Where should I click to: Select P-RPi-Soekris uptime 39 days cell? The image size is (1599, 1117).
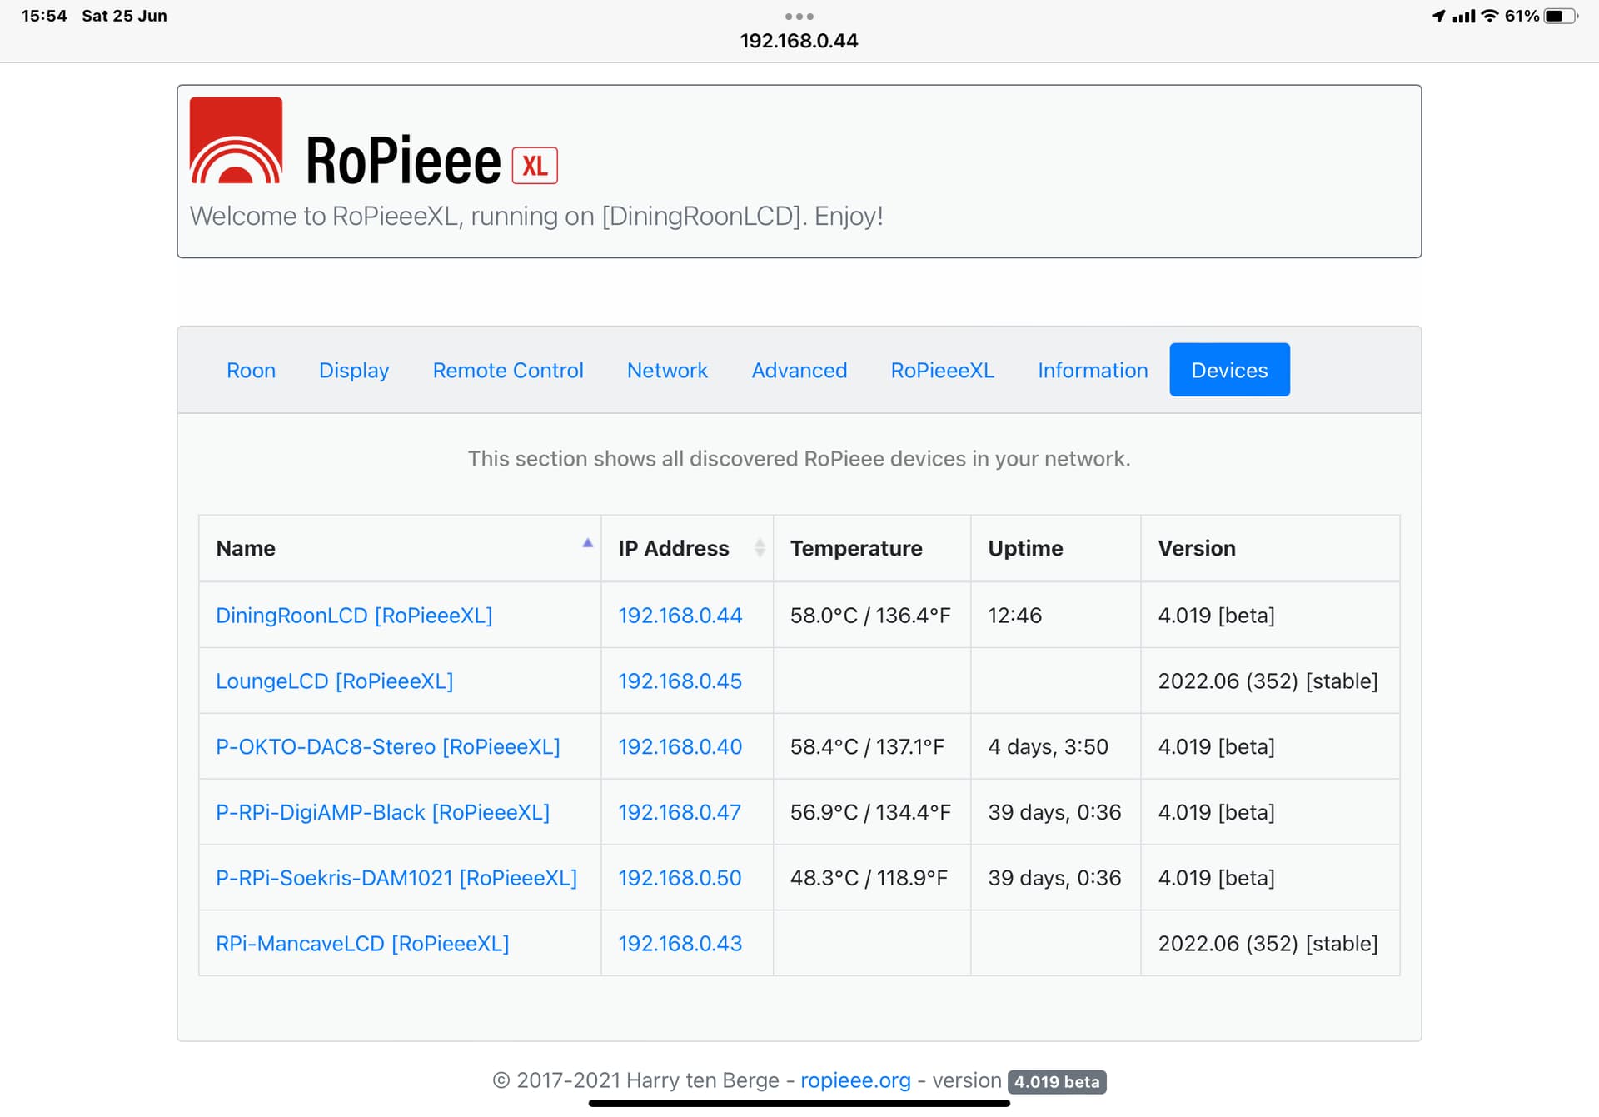1055,878
